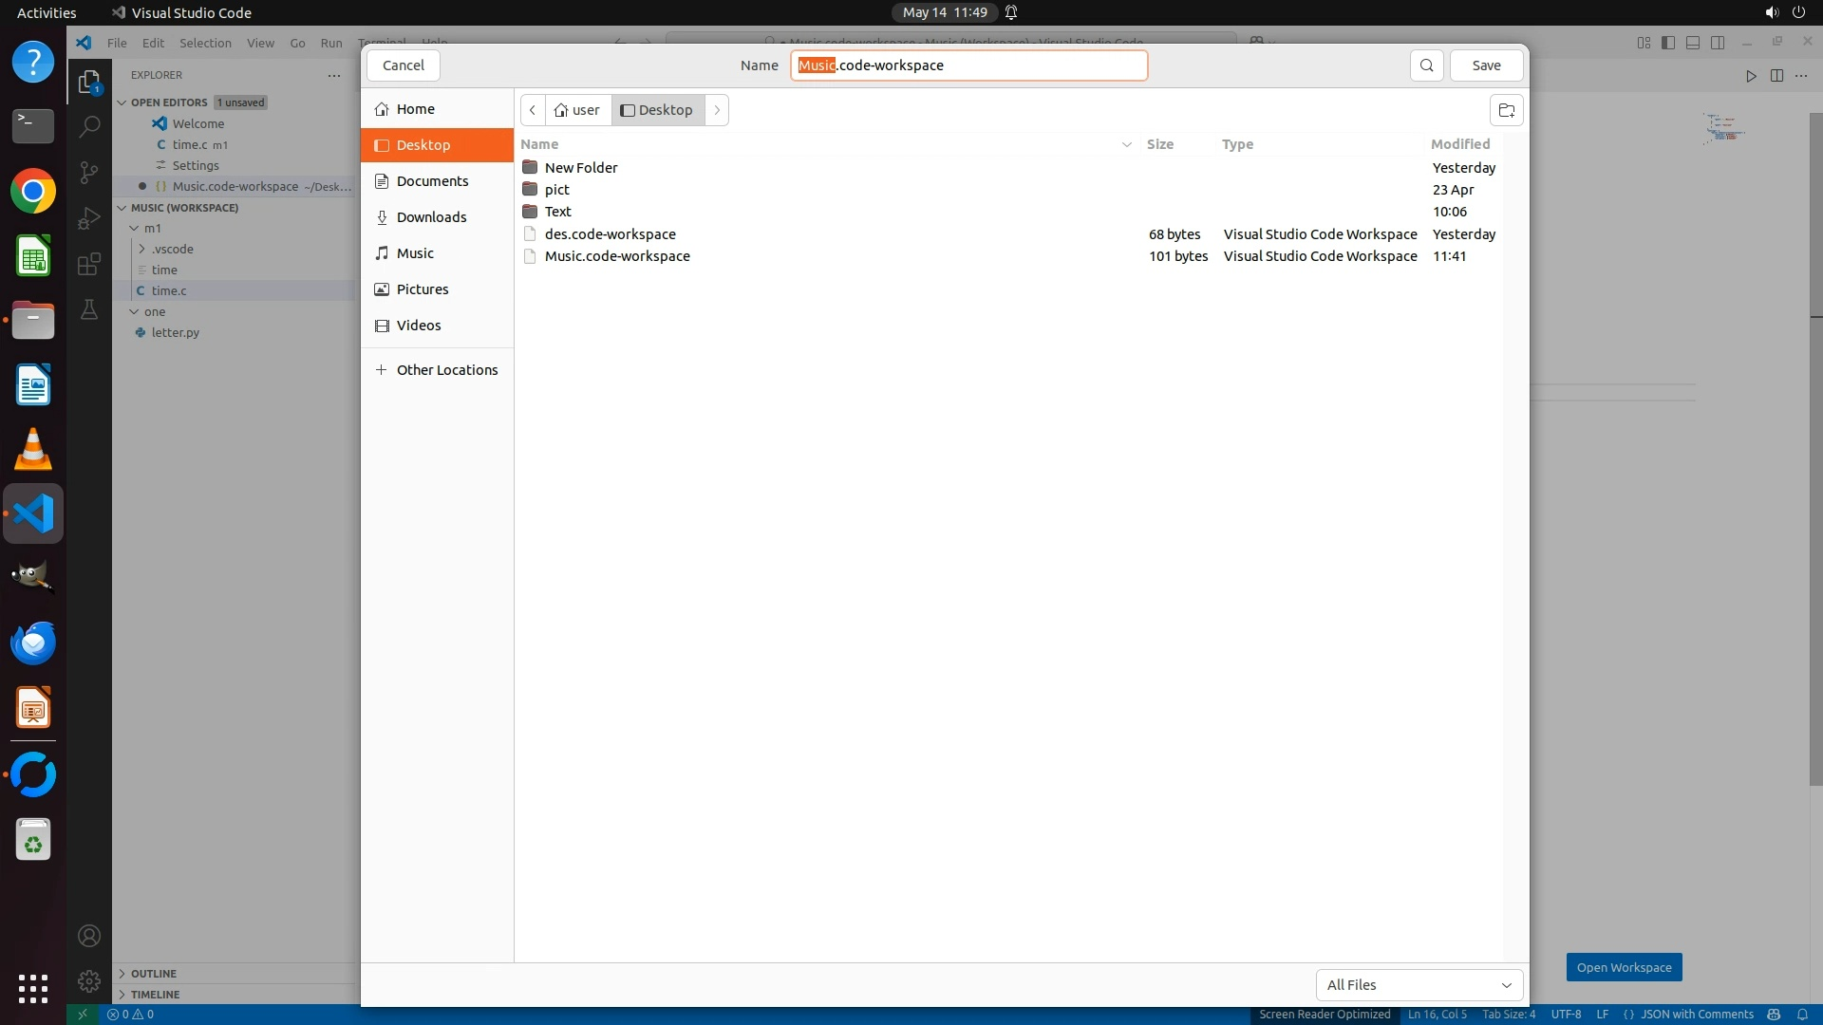Open the Extensions view icon
This screenshot has height=1025, width=1823.
[88, 264]
